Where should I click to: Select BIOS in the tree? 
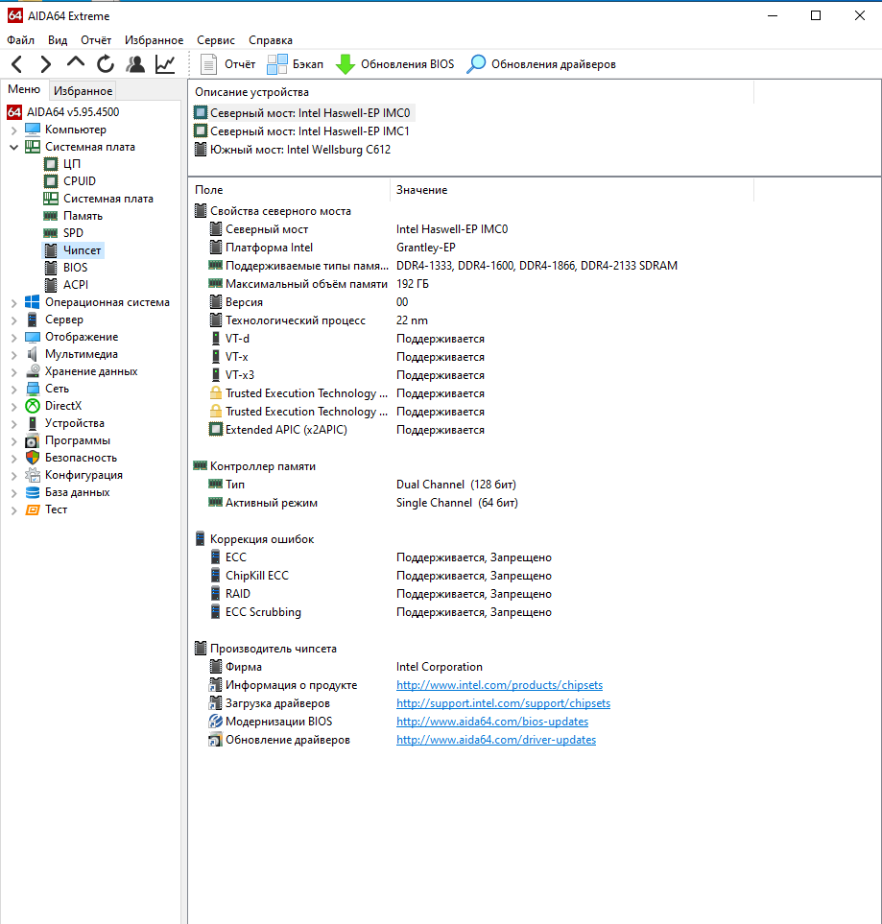coord(66,268)
